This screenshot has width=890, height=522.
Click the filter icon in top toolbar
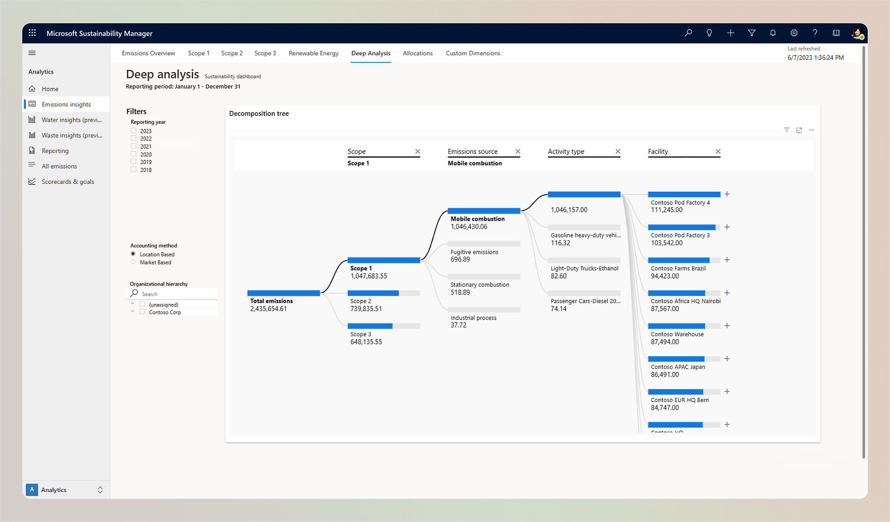point(752,33)
